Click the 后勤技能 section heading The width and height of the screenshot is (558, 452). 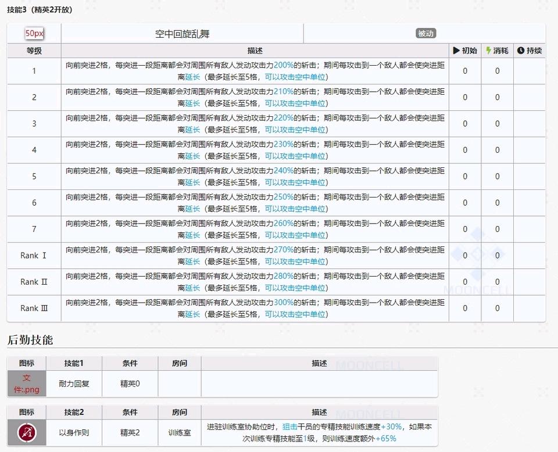[x=30, y=340]
